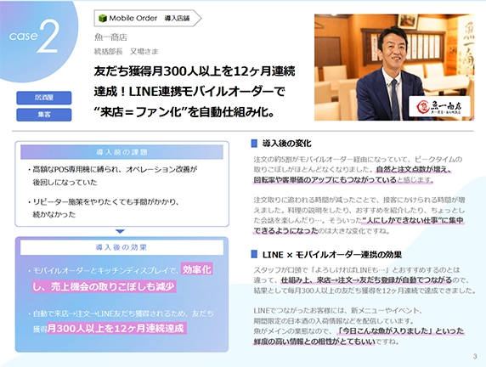Click highlighted 効率化 text
This screenshot has width=486, height=367.
pos(197,269)
